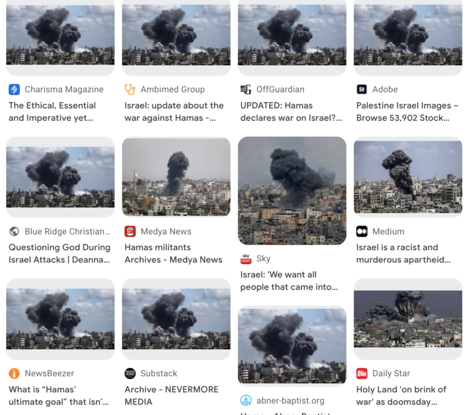Click the Blue Ridge Christian globe icon

[14, 231]
